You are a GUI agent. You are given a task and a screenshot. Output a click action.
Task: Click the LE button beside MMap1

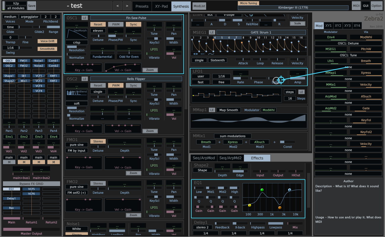[212, 110]
